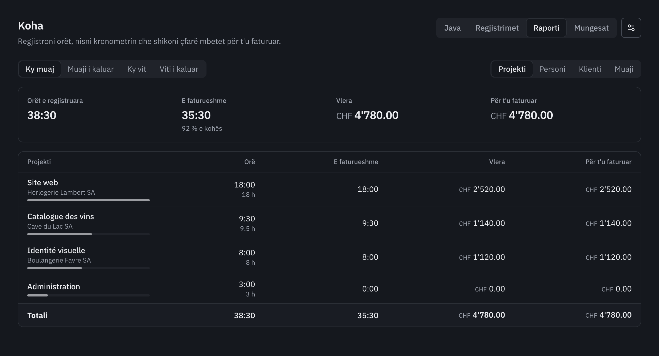Click the Orë column header
The width and height of the screenshot is (659, 356).
click(x=250, y=162)
